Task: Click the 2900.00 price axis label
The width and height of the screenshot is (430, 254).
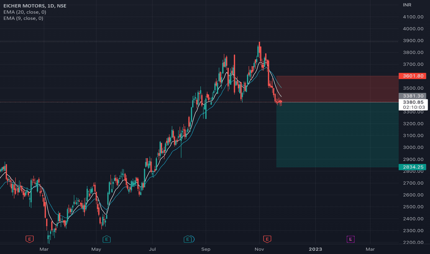Action: [x=413, y=159]
